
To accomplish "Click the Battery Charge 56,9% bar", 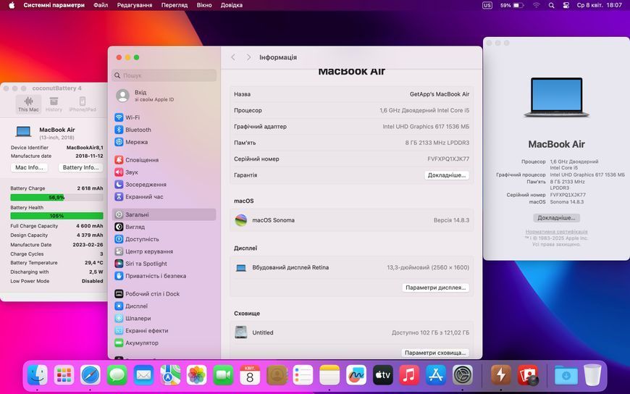I will 56,198.
